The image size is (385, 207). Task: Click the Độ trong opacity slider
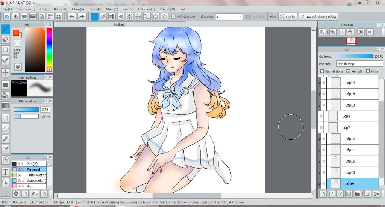[x=354, y=56]
